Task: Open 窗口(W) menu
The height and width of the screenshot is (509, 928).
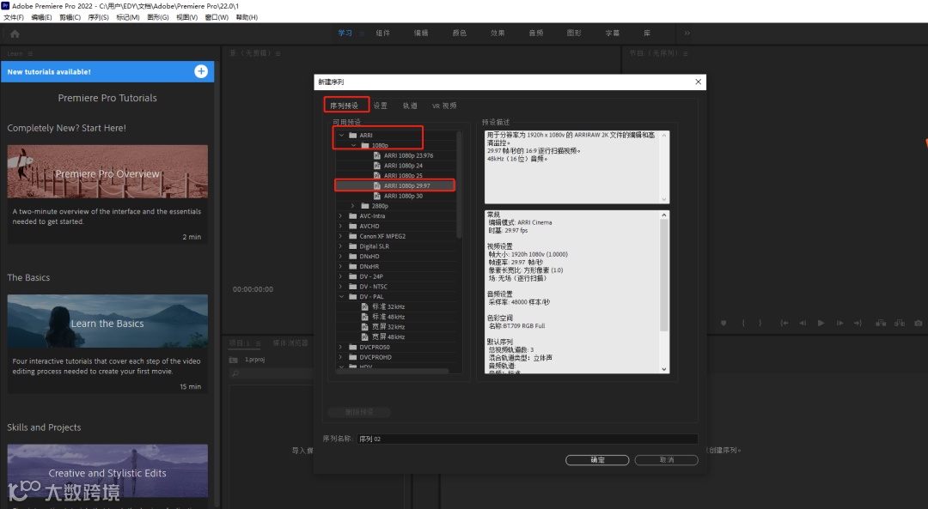Action: point(217,17)
